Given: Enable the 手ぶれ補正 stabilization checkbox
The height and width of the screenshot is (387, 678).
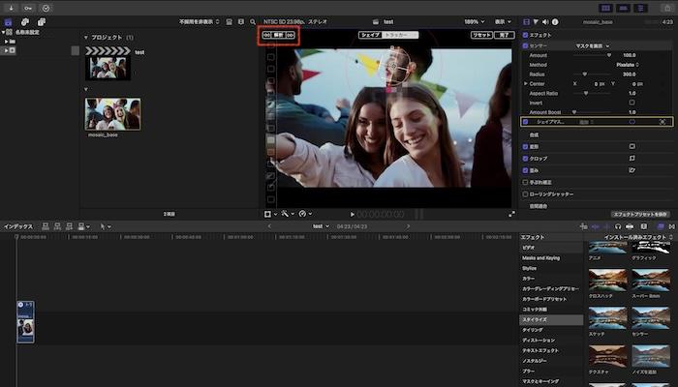Looking at the screenshot, I should pos(525,182).
